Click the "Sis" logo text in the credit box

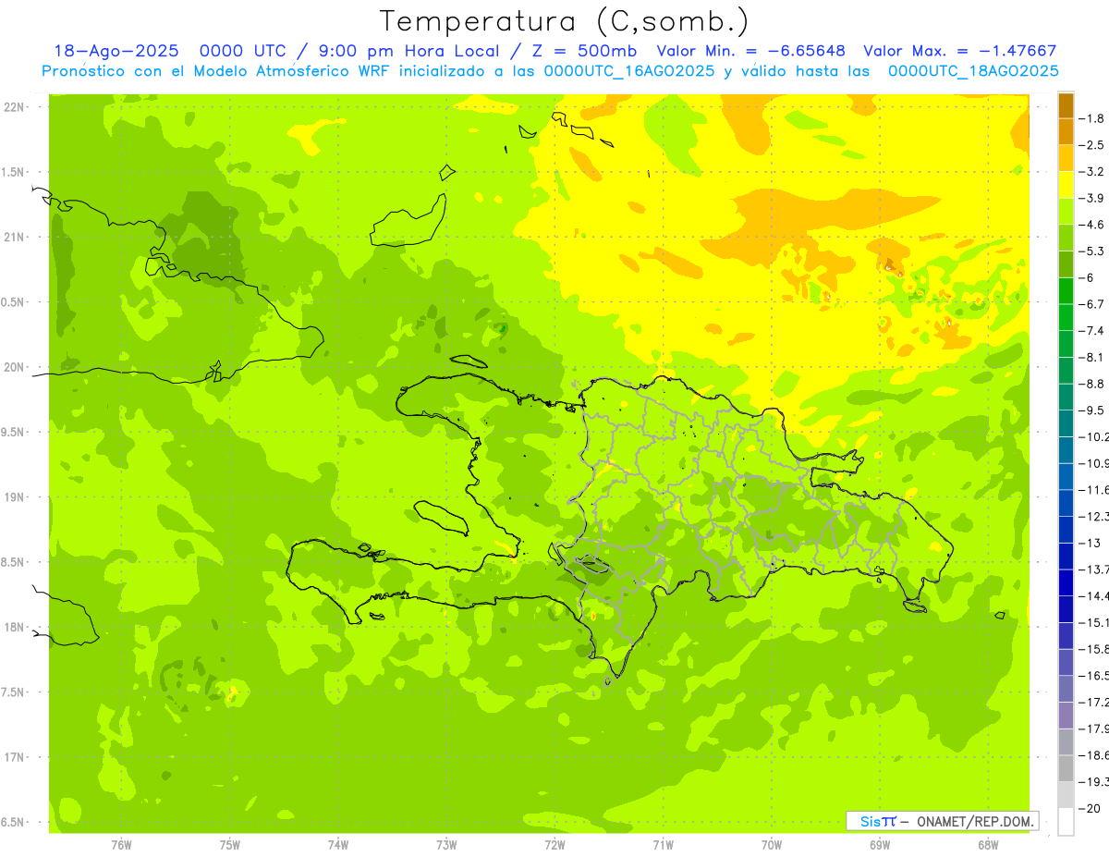[871, 821]
